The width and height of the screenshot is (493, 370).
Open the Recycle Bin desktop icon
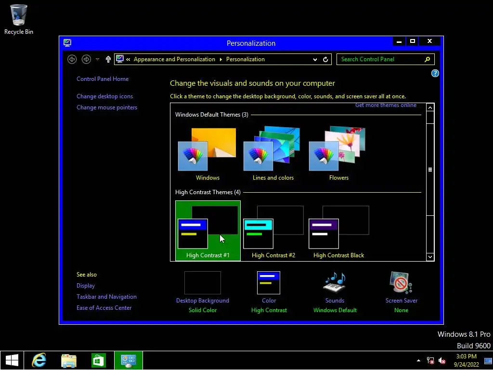coord(19,19)
